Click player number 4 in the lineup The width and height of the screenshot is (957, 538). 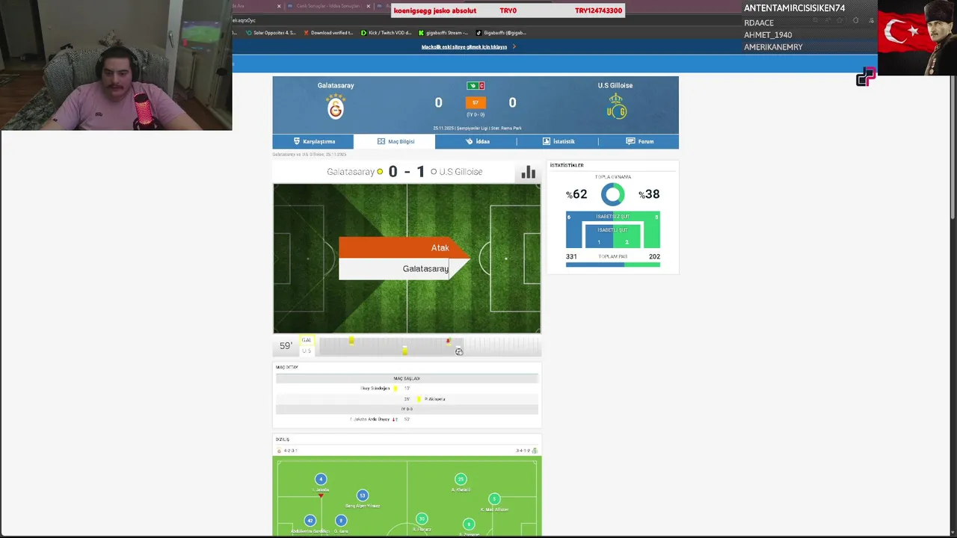(x=321, y=479)
